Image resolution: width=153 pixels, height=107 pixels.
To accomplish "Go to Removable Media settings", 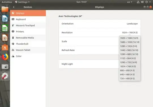I will pos(28,38).
